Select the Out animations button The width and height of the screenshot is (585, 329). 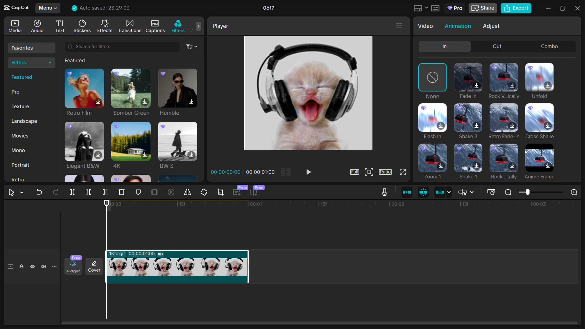pyautogui.click(x=497, y=46)
